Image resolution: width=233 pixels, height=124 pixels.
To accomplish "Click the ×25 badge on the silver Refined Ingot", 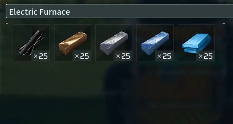I will click(x=123, y=56).
